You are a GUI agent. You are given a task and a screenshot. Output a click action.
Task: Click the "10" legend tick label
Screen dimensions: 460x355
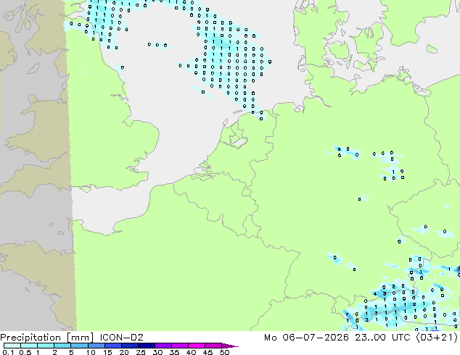(x=91, y=352)
